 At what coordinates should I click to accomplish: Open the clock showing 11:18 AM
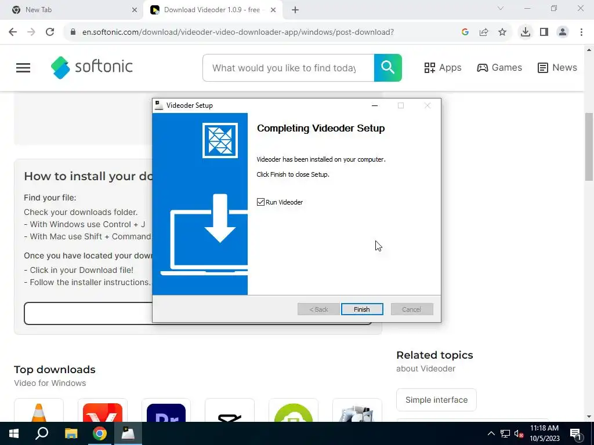coord(544,433)
